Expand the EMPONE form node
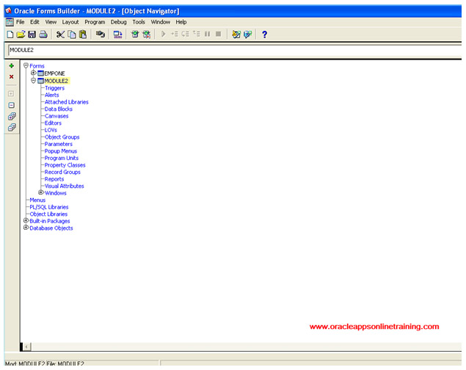The width and height of the screenshot is (466, 370). 33,73
